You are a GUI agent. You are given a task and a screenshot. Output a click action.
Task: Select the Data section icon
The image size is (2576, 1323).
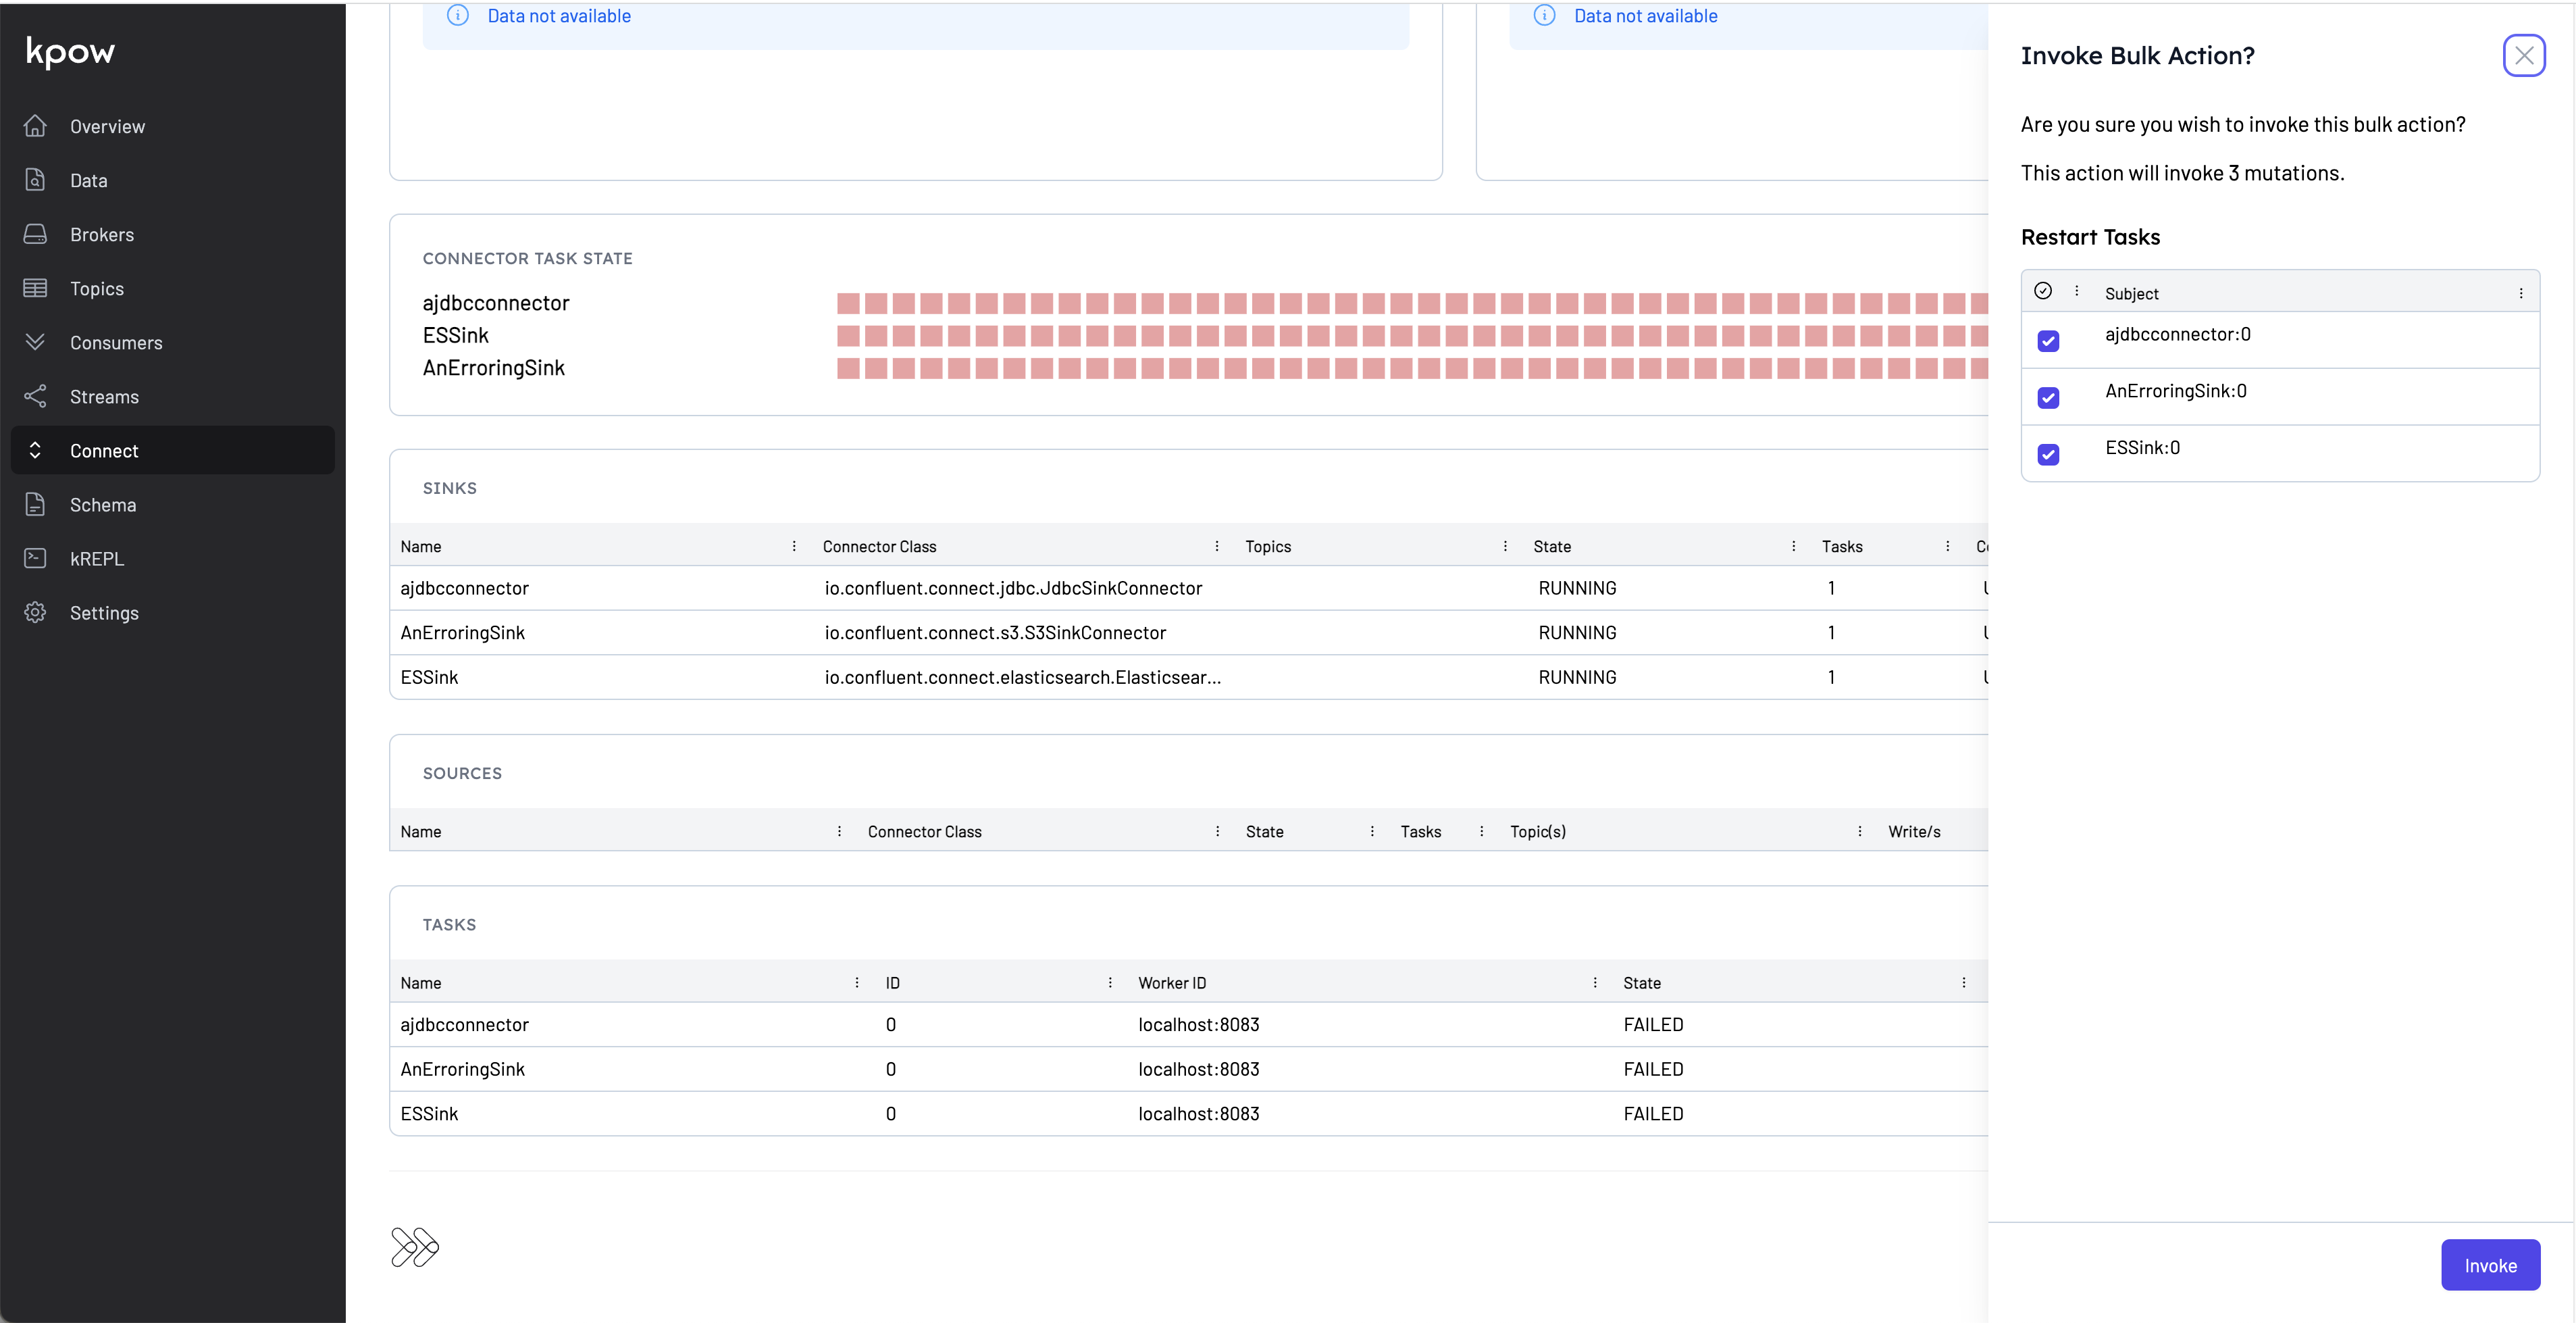click(x=36, y=180)
